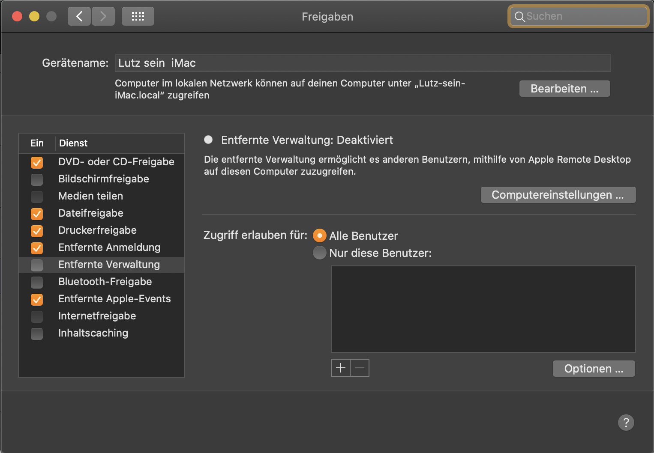Select the Bildschirmfreigabe service row
The height and width of the screenshot is (453, 654).
click(x=102, y=179)
